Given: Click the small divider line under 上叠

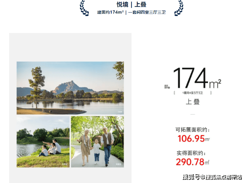Looking at the screenshot, I should click(x=193, y=114).
